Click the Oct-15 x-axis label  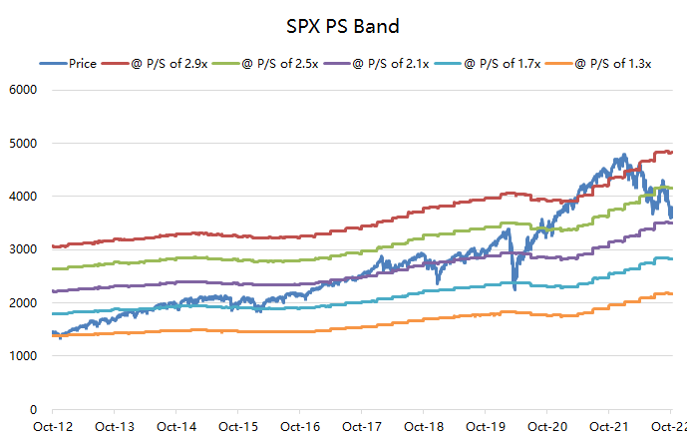point(238,427)
